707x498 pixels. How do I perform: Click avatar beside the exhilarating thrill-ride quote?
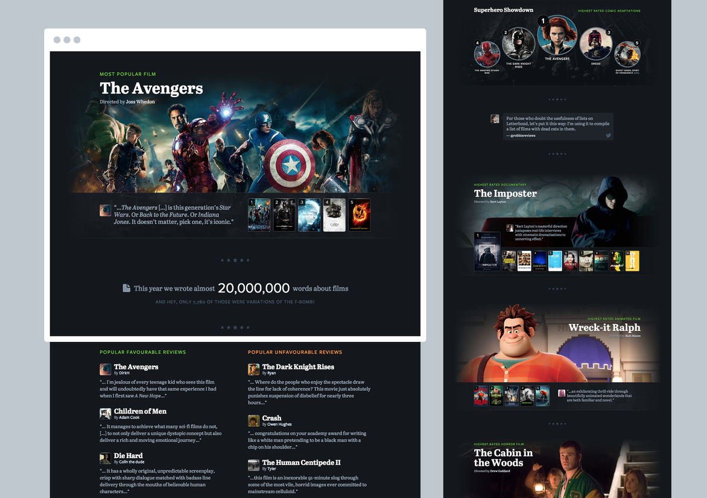click(562, 393)
